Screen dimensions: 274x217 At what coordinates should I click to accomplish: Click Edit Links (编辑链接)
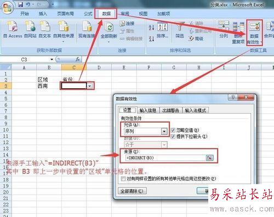coord(131,38)
